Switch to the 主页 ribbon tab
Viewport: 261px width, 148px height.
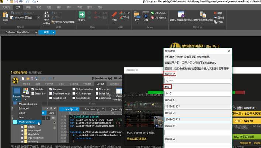[18, 7]
